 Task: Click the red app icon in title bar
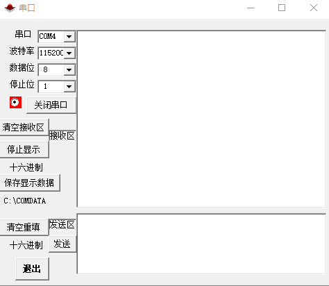pyautogui.click(x=10, y=8)
